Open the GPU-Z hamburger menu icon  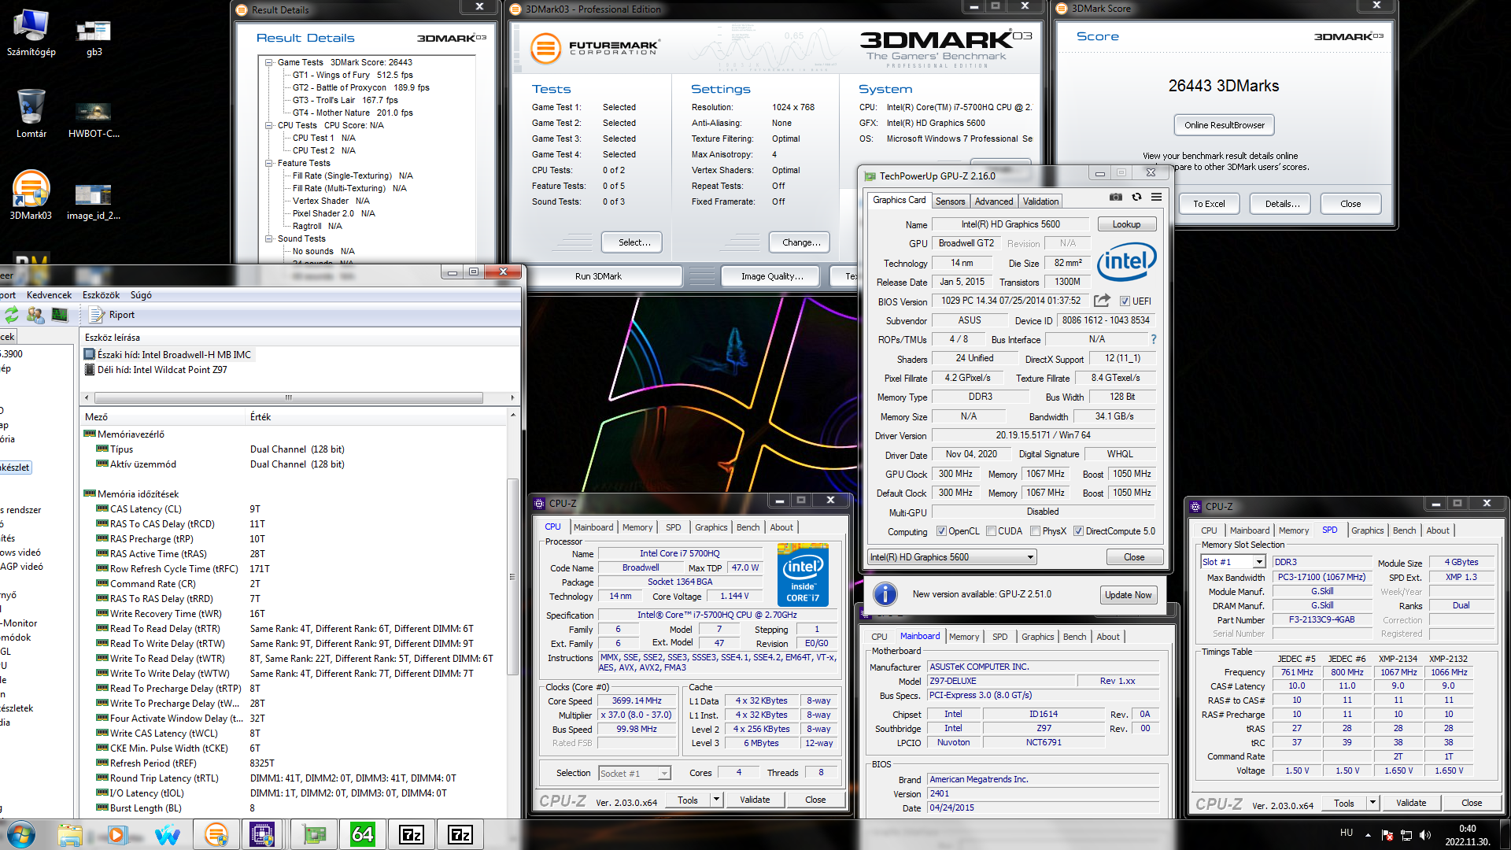point(1156,197)
